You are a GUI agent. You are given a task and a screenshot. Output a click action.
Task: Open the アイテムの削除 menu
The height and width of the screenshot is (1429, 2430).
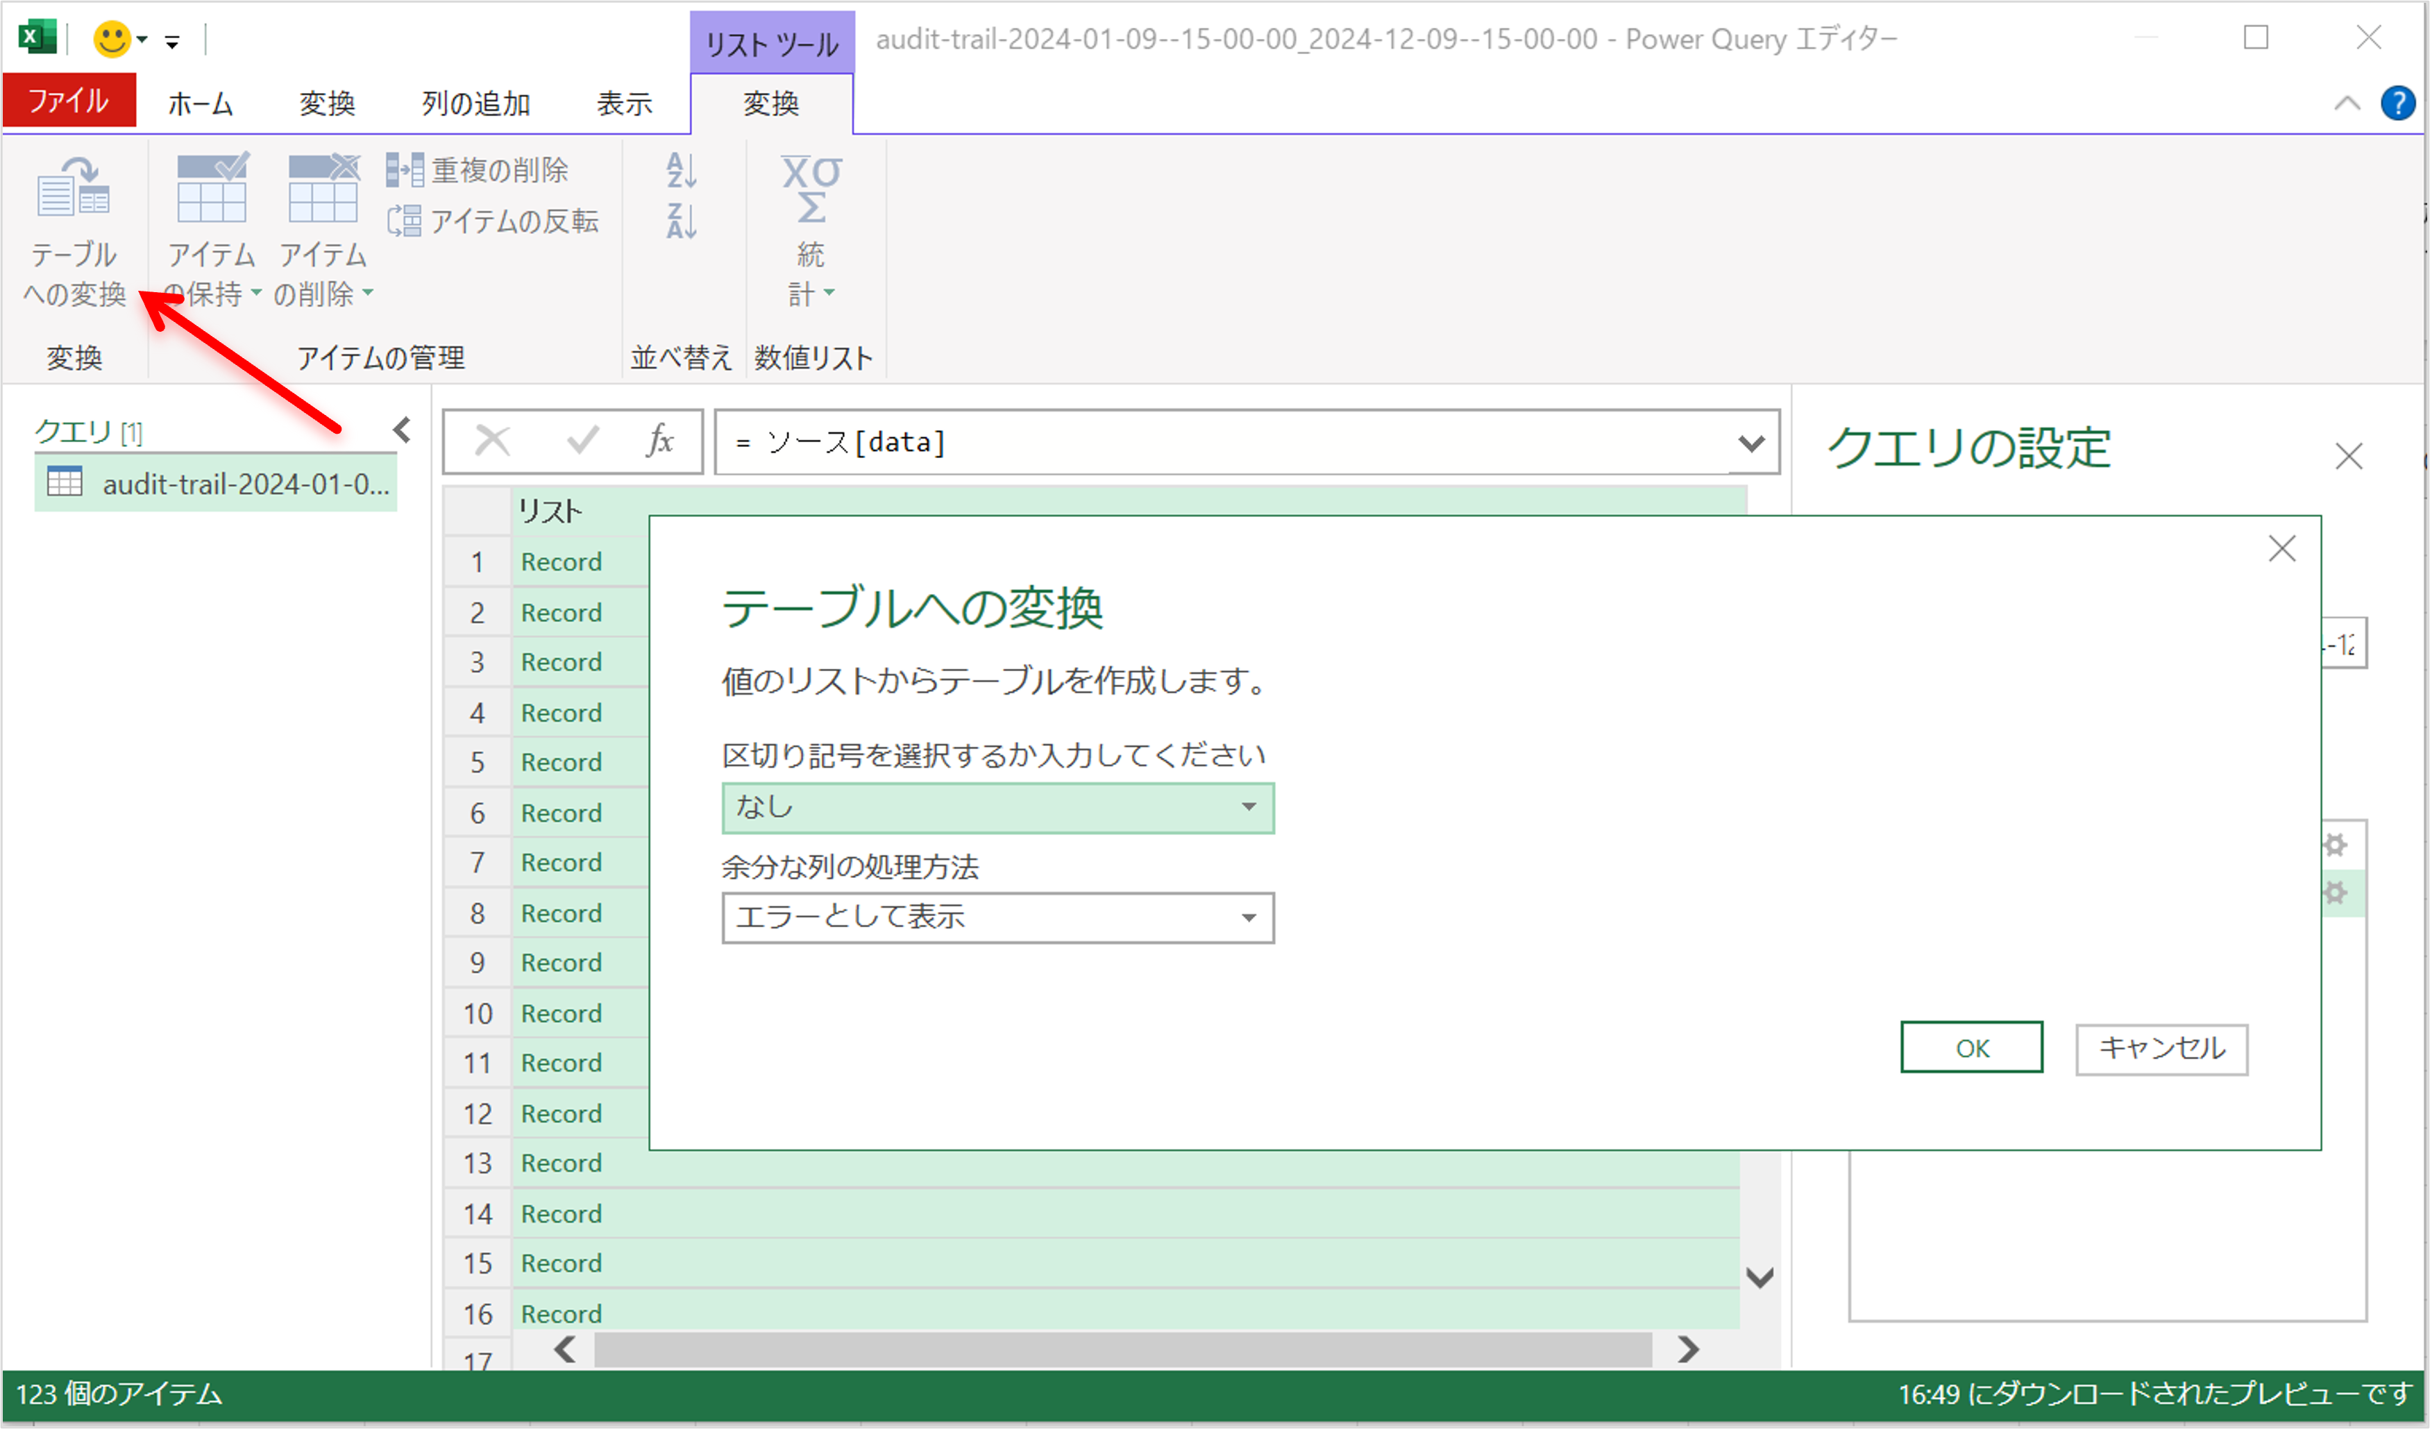click(x=323, y=230)
